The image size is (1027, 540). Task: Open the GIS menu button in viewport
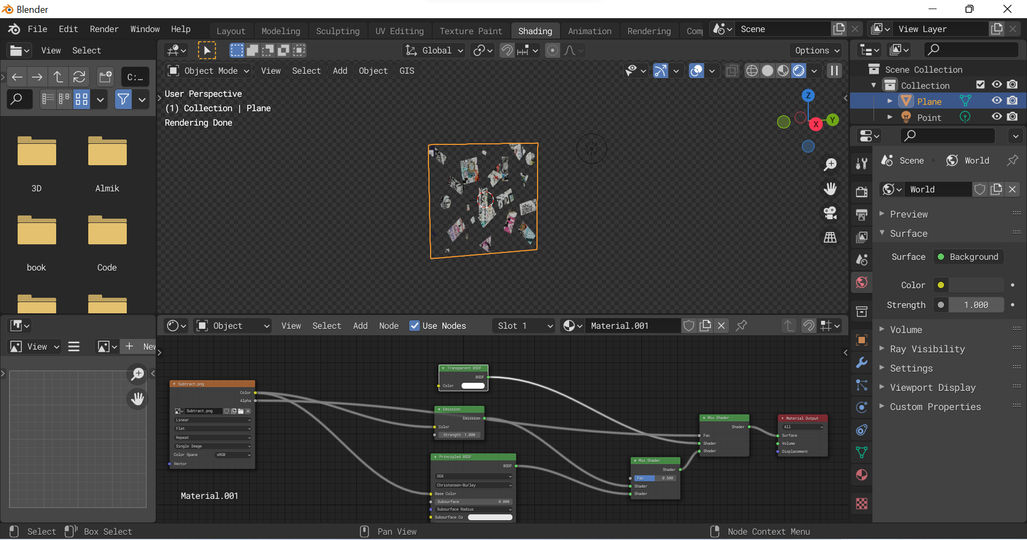coord(407,71)
